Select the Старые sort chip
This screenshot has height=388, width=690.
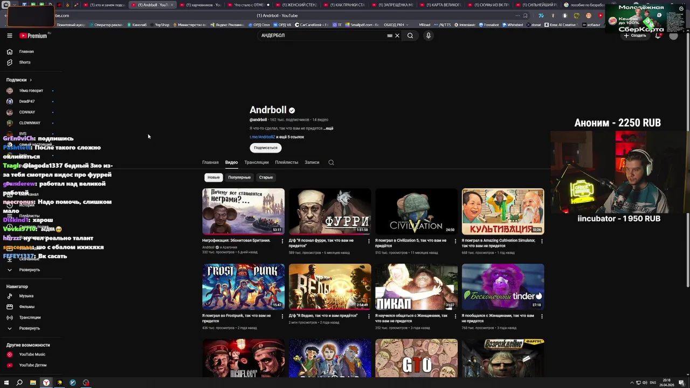pos(266,177)
